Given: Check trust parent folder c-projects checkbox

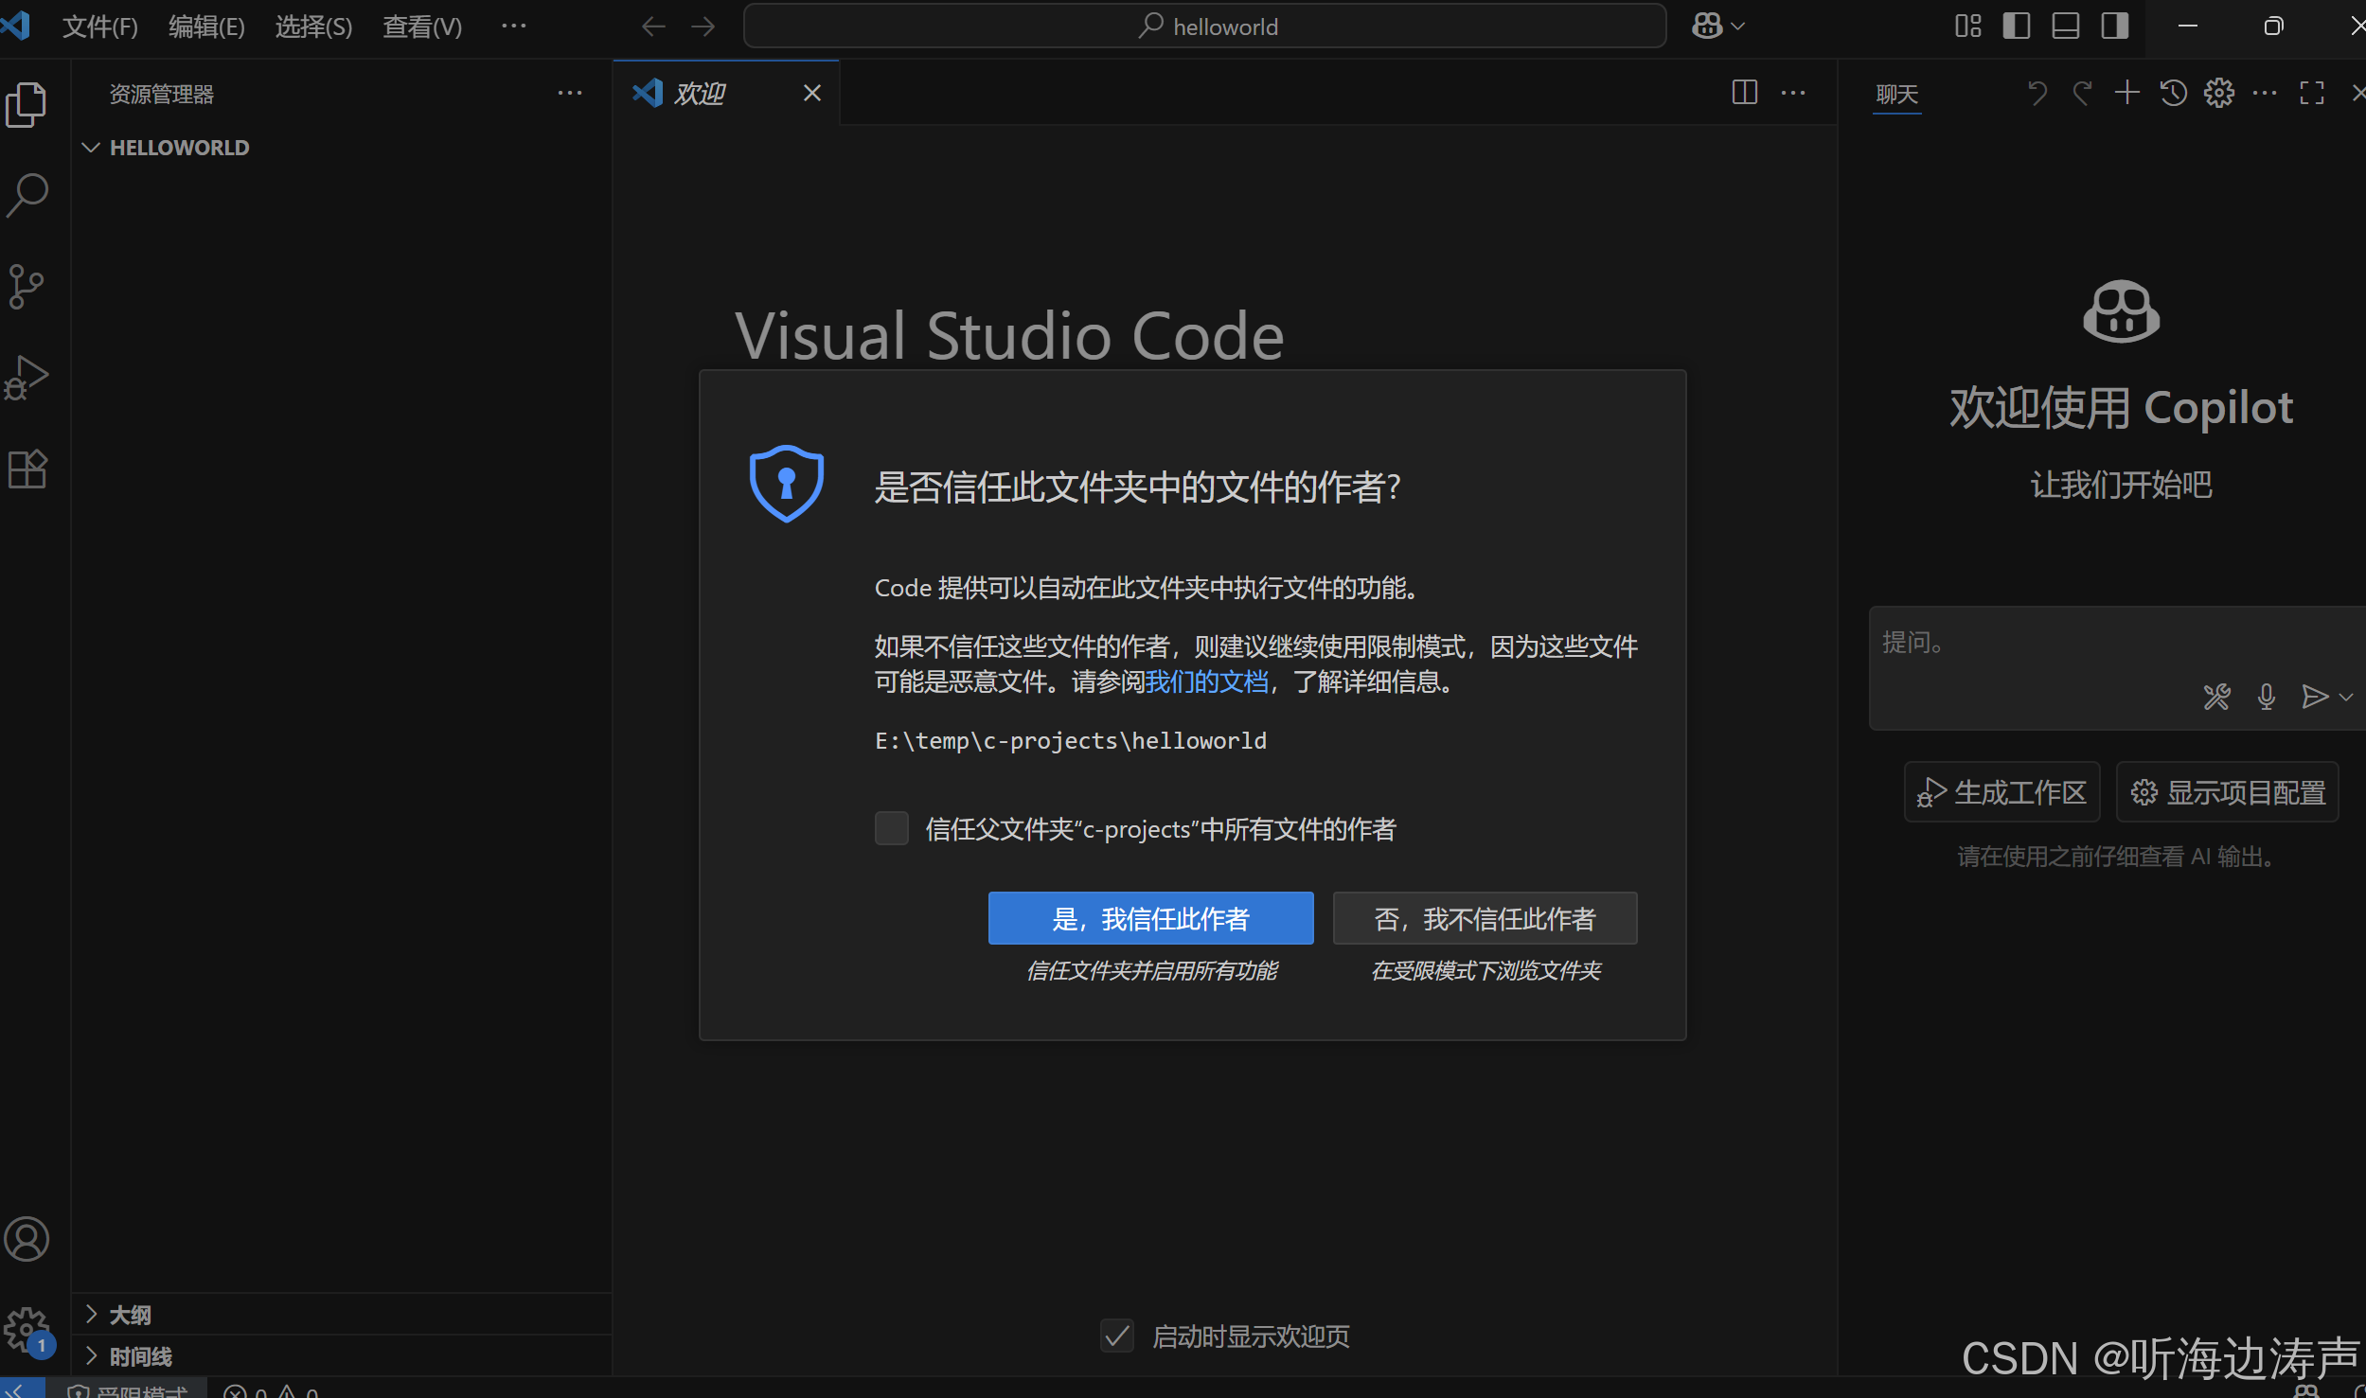Looking at the screenshot, I should point(891,828).
